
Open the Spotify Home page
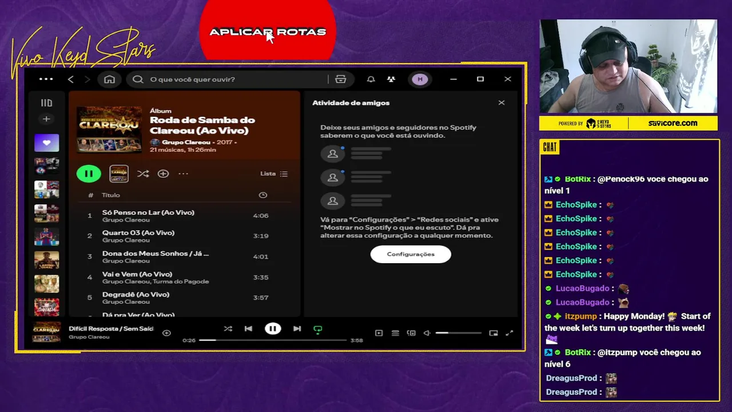point(109,79)
